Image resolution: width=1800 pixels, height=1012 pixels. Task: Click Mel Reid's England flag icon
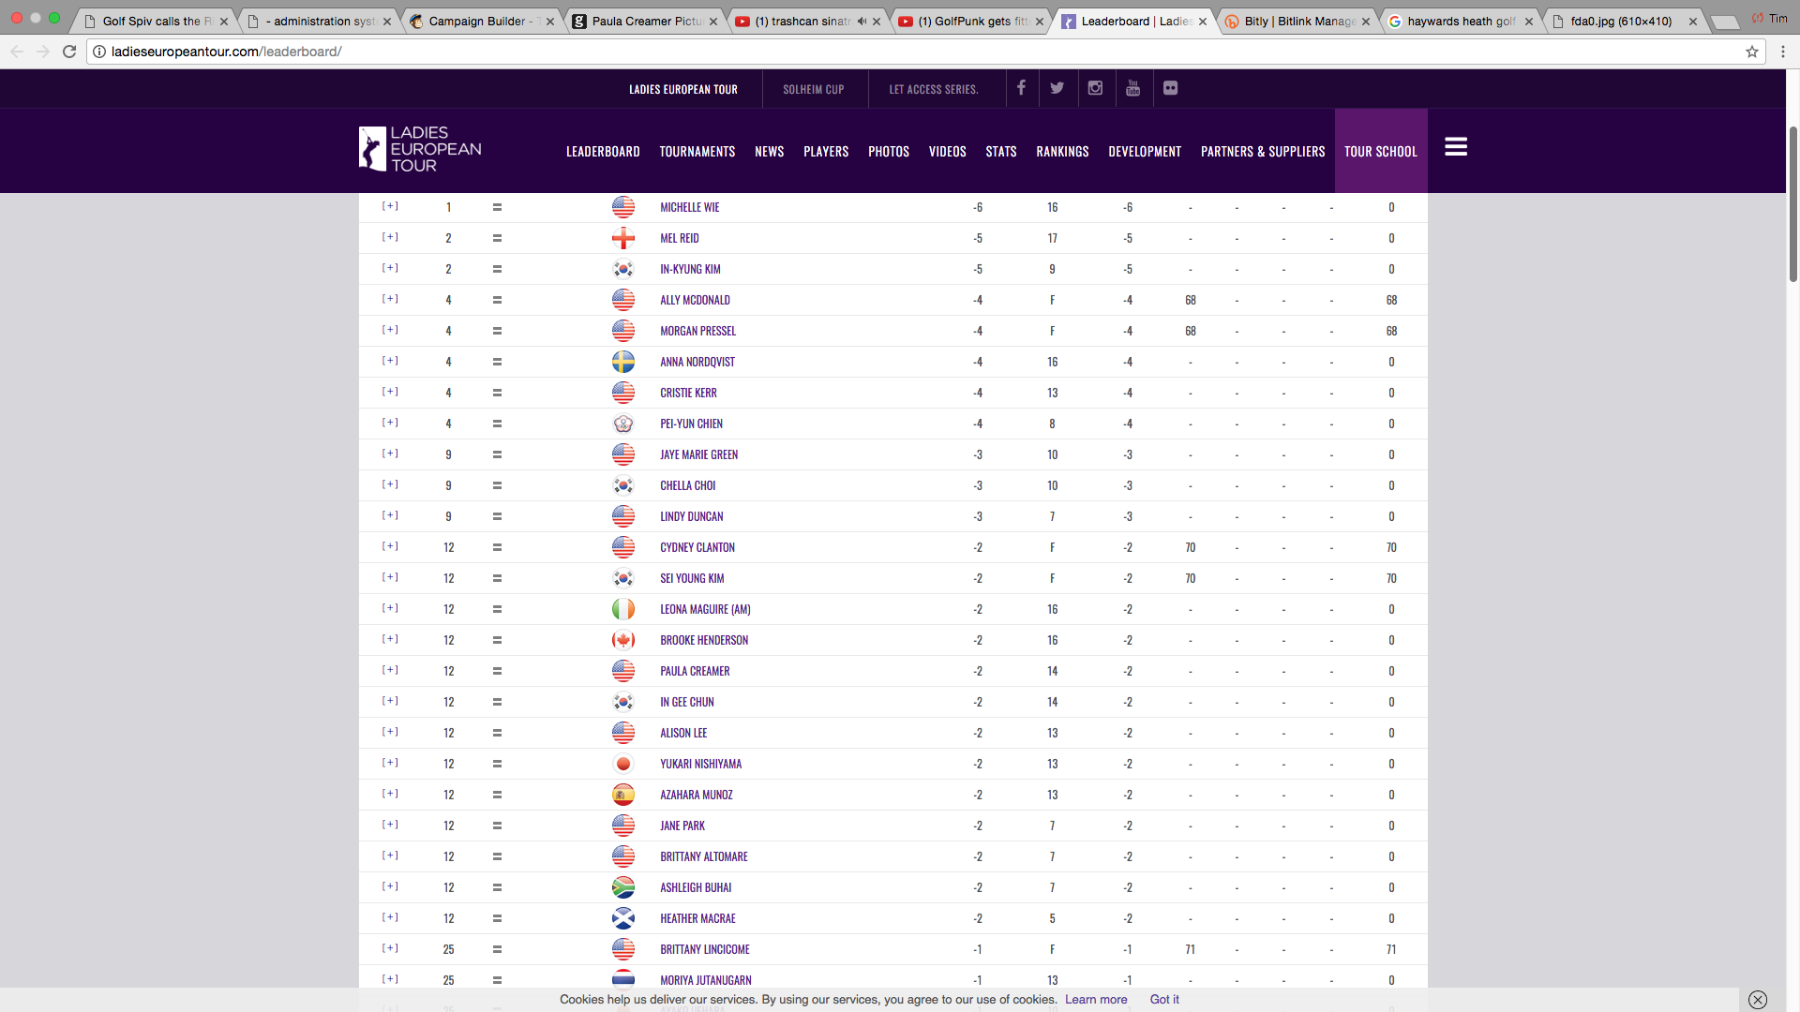623,238
